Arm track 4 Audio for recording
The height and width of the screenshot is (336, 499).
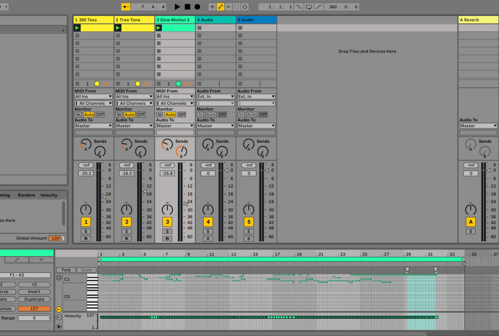tap(208, 239)
